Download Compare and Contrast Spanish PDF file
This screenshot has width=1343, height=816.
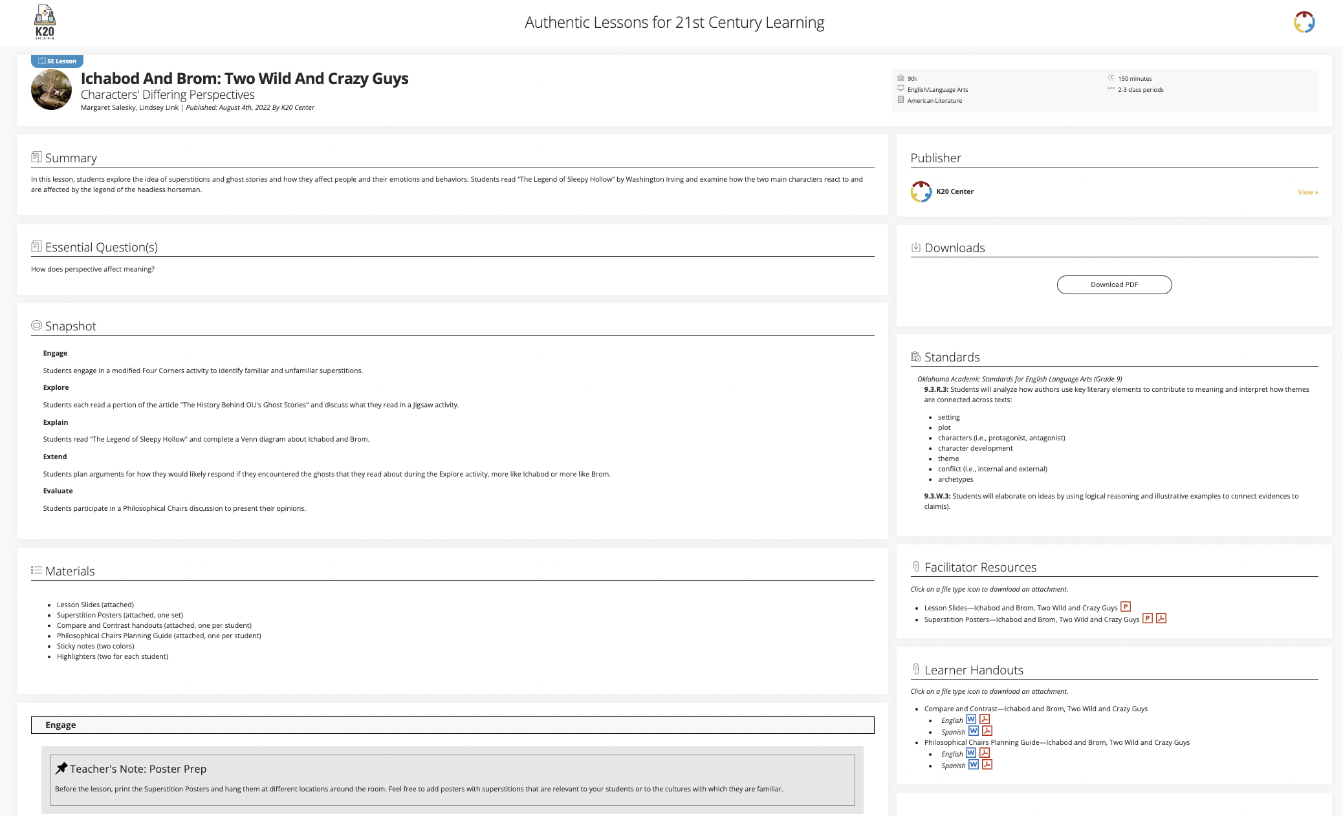pyautogui.click(x=987, y=731)
